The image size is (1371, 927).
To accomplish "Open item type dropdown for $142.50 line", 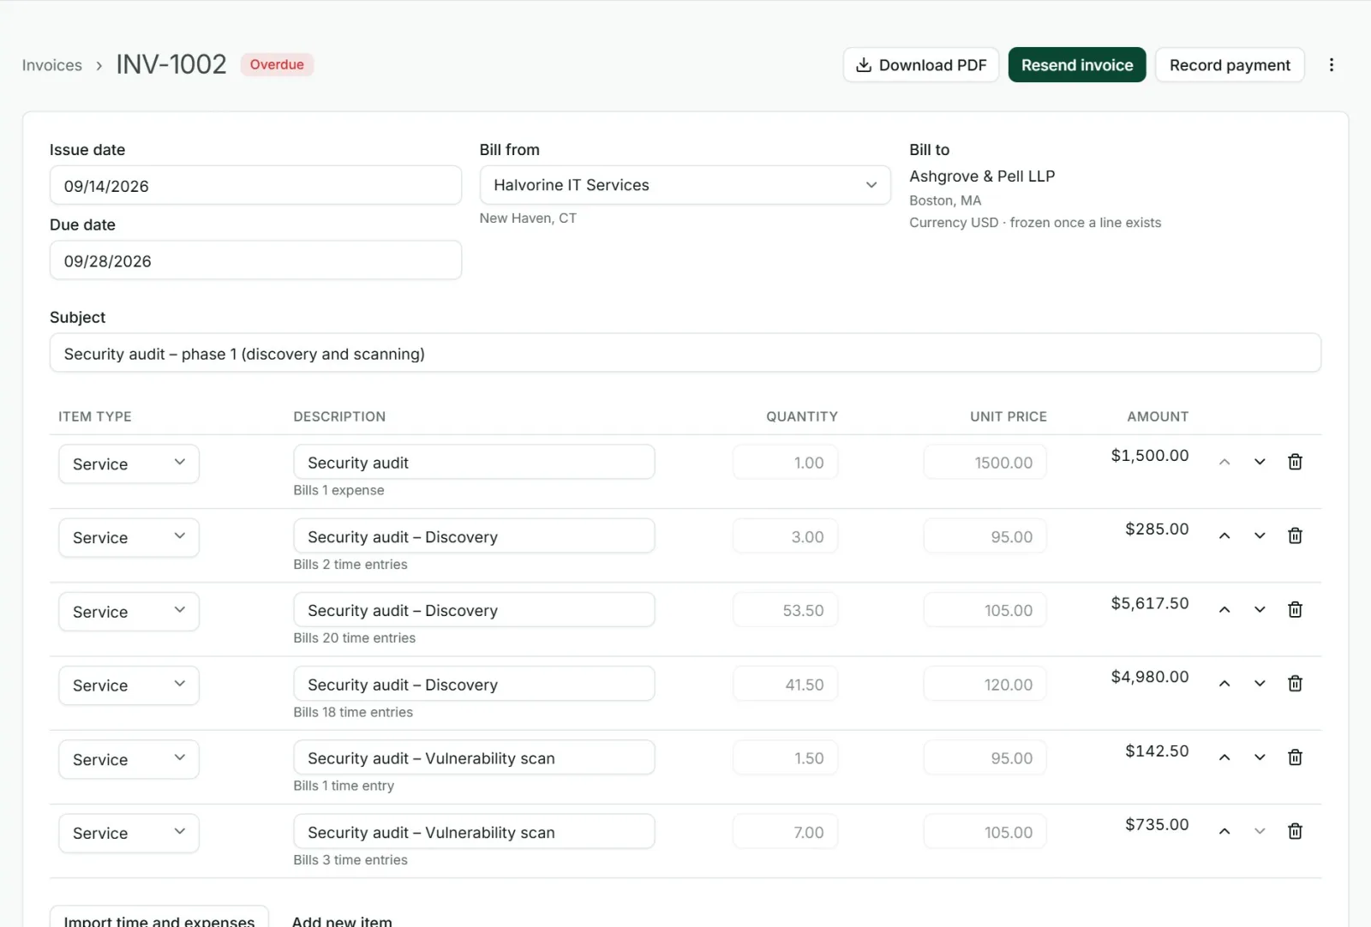I will click(x=129, y=759).
